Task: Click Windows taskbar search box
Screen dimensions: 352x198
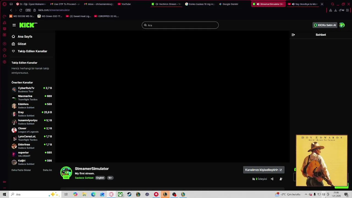Action: 36,194
